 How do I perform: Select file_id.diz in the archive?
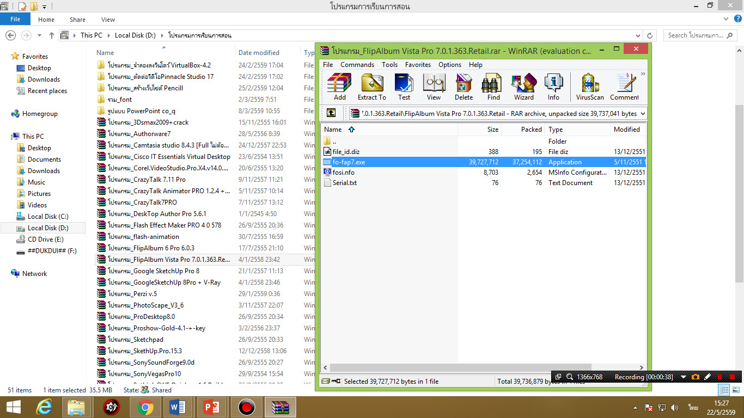pyautogui.click(x=346, y=152)
